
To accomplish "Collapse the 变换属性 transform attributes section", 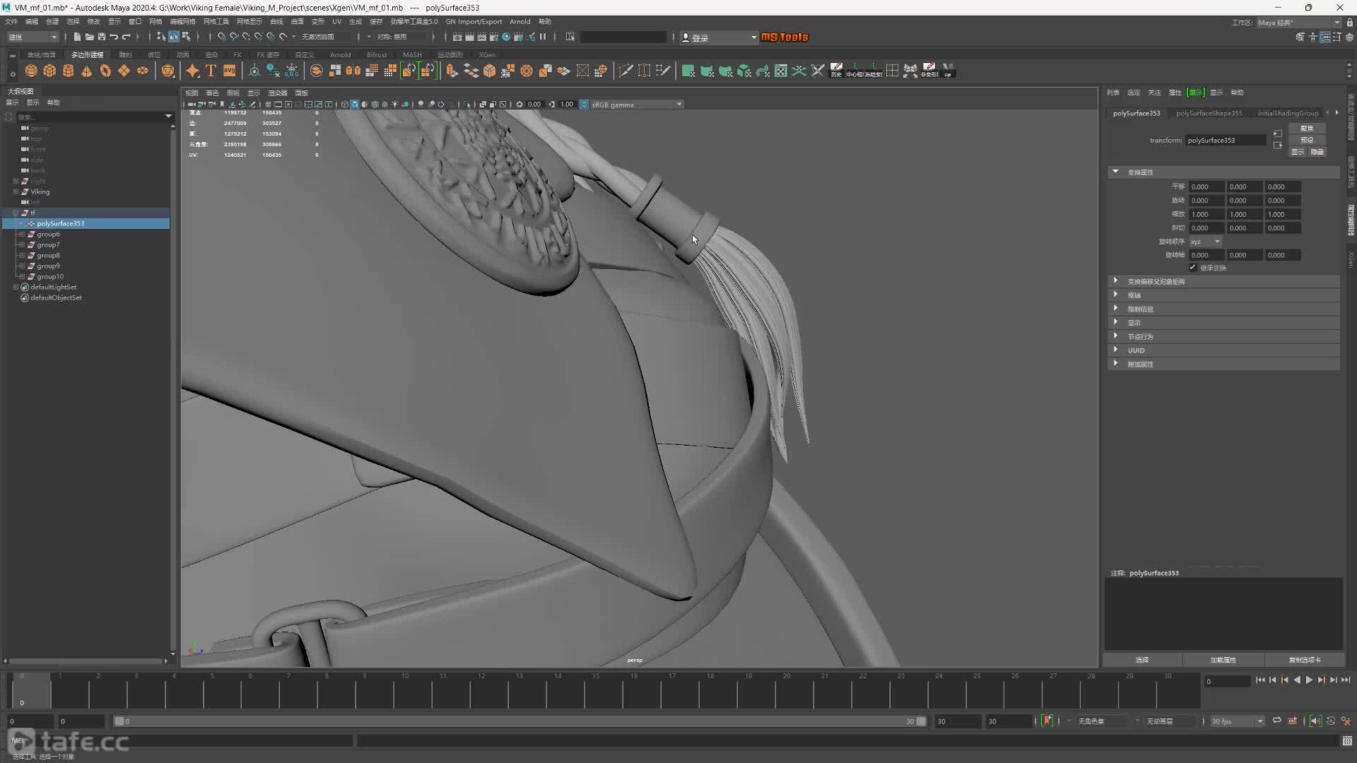I will [x=1115, y=172].
